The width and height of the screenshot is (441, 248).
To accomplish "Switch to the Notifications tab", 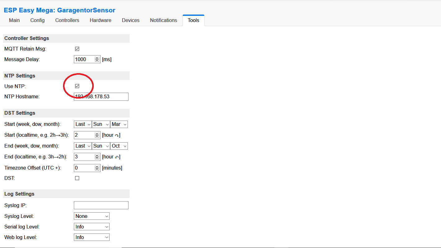I will coord(163,20).
